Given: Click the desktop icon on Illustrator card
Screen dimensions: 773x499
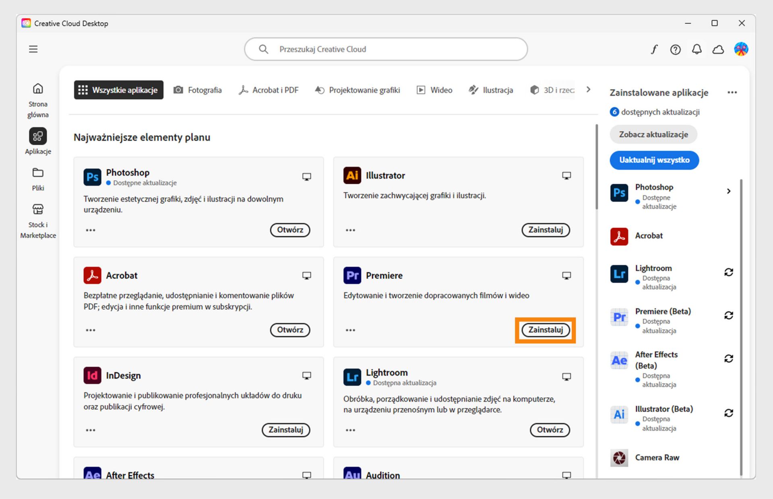Looking at the screenshot, I should (566, 175).
